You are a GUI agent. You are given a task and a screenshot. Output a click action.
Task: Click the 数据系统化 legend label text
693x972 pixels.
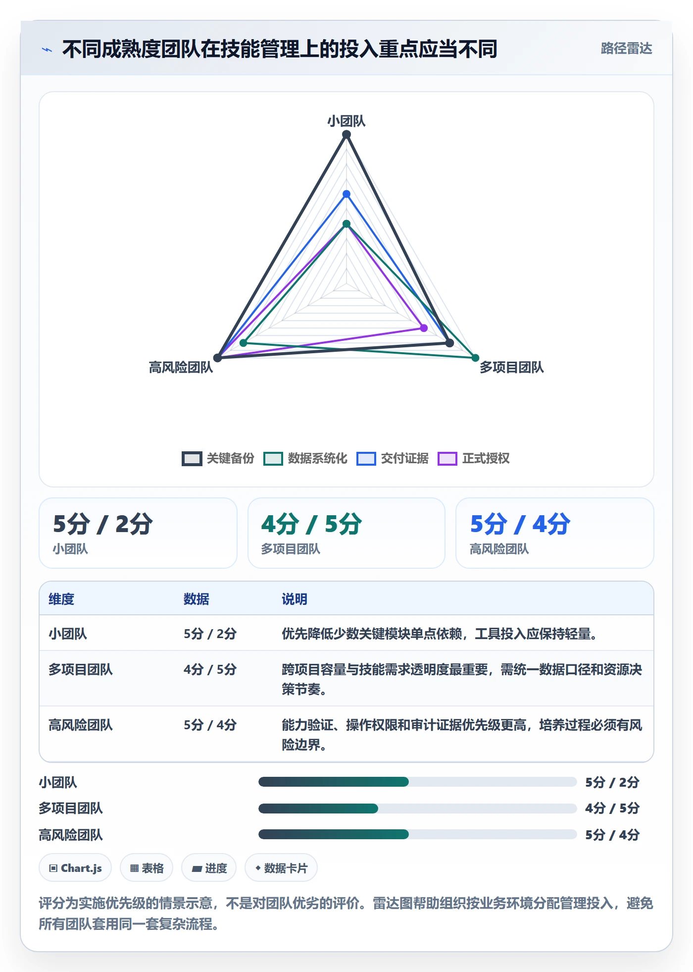click(317, 458)
